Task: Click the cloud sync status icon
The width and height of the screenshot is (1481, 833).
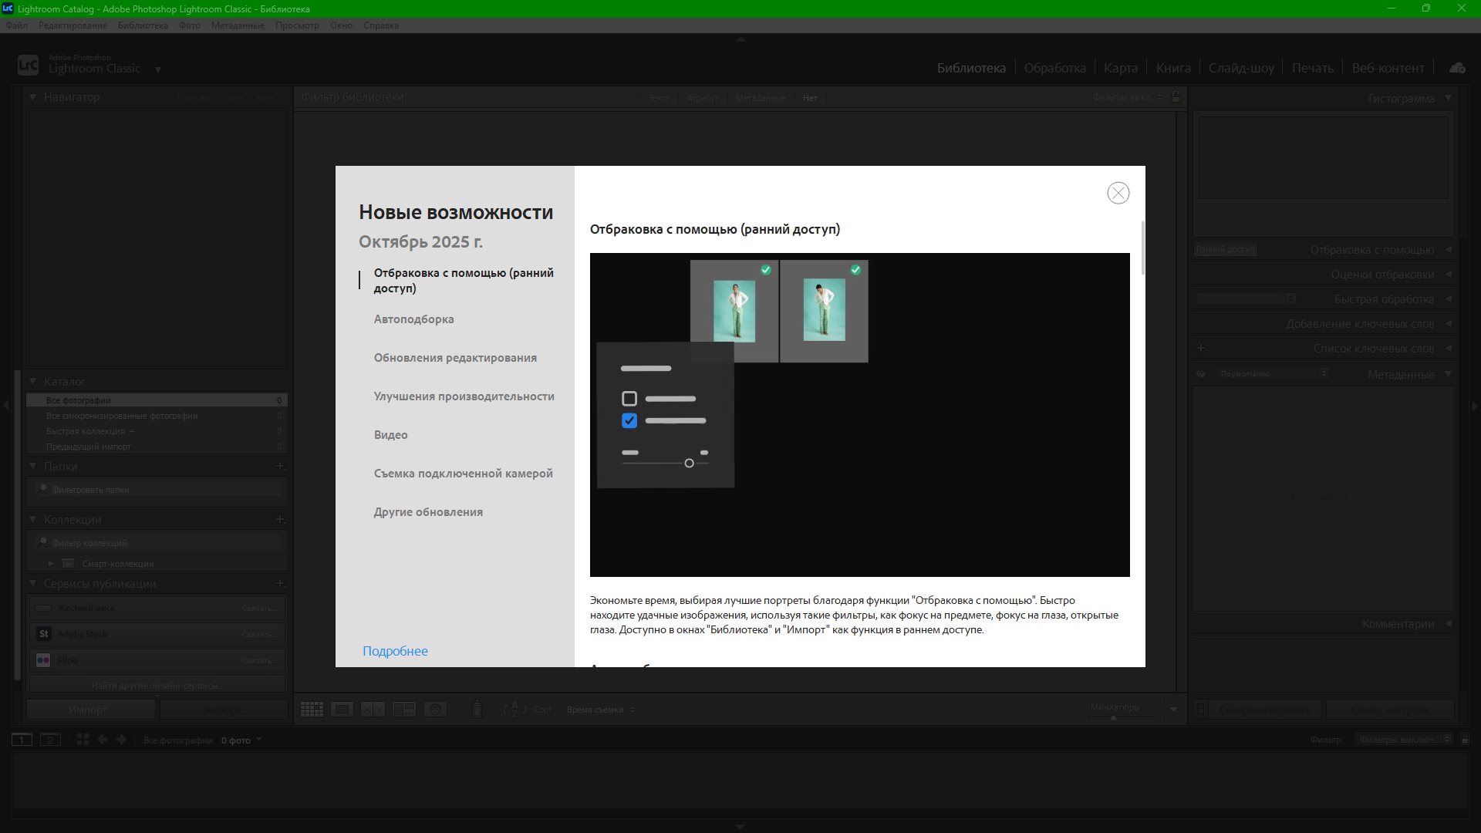Action: [1457, 68]
